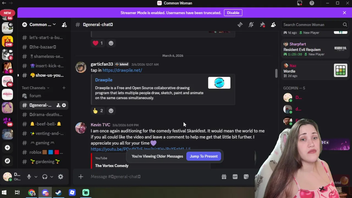Viewport: 352px width, 198px height.
Task: Open pinned messages icon
Action: [262, 25]
